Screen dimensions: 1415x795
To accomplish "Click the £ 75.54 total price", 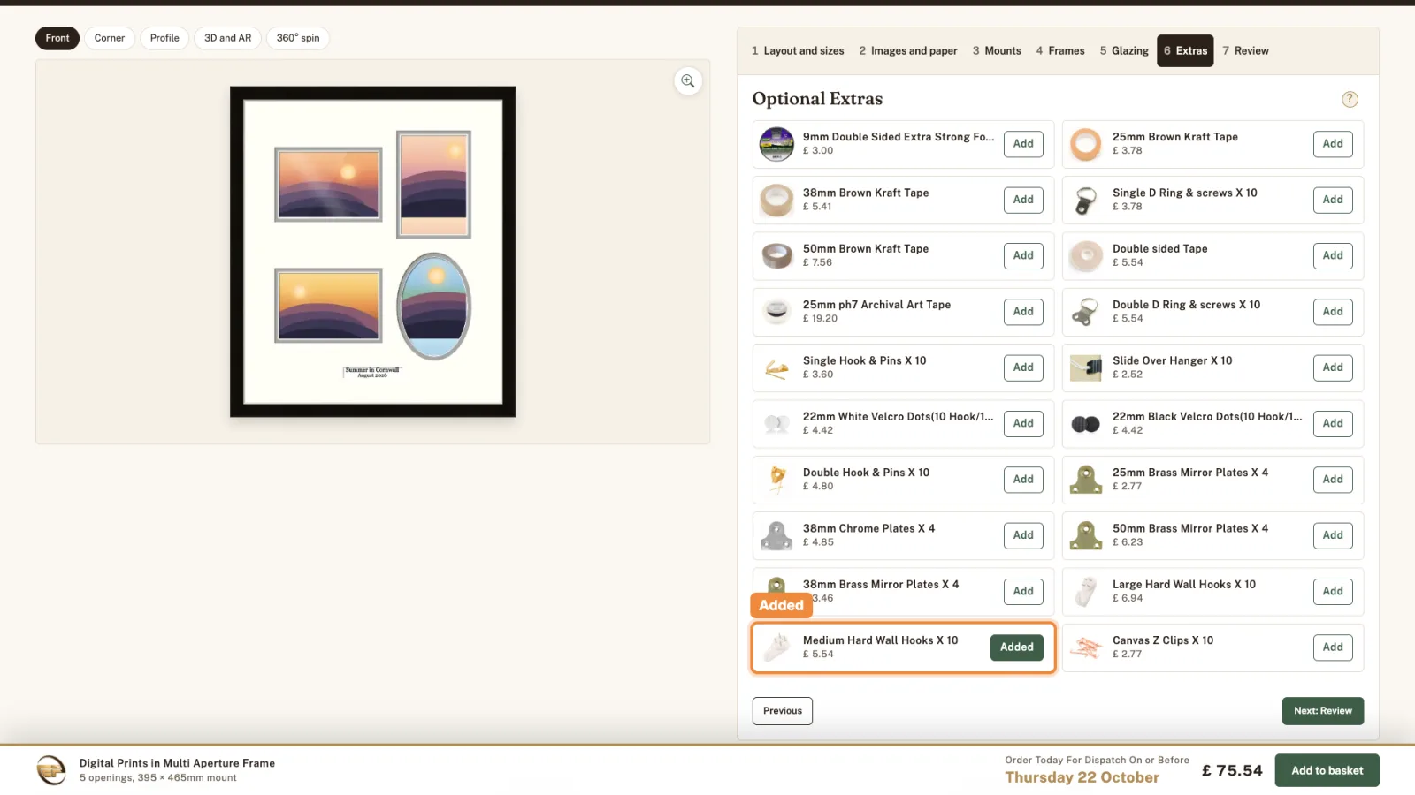I will pyautogui.click(x=1232, y=770).
